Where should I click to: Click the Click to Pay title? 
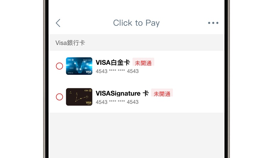(x=136, y=23)
